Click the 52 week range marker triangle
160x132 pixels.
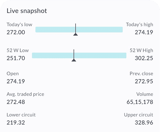pyautogui.click(x=74, y=60)
